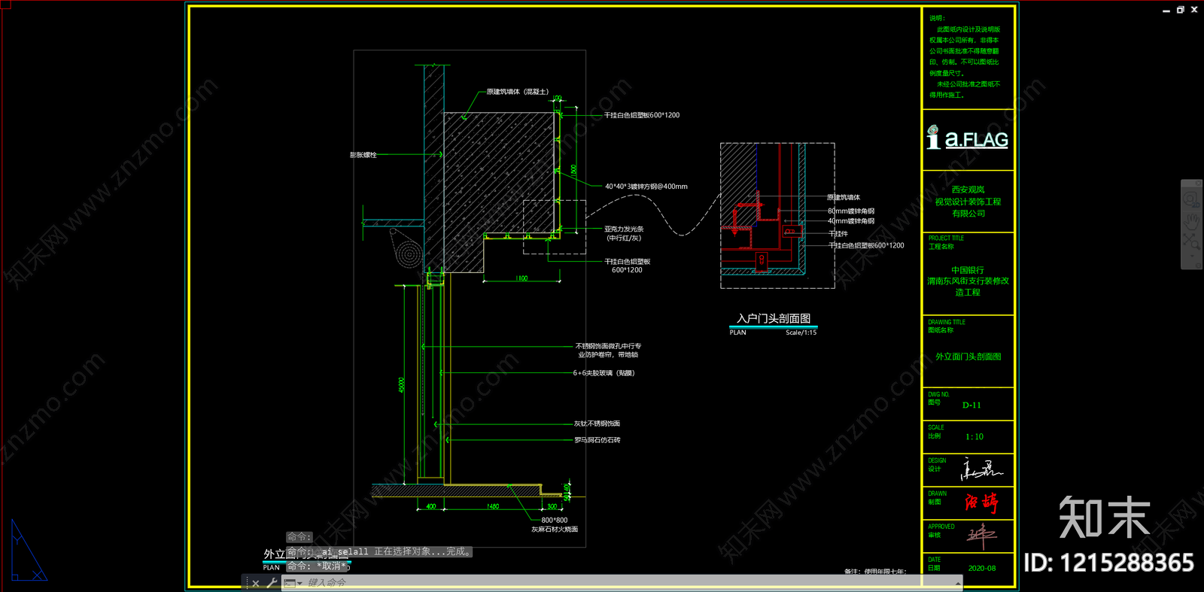Select annotation 40*40*3镀锌方钢@400mm
Screen dimensions: 1204x592
[x=646, y=187]
